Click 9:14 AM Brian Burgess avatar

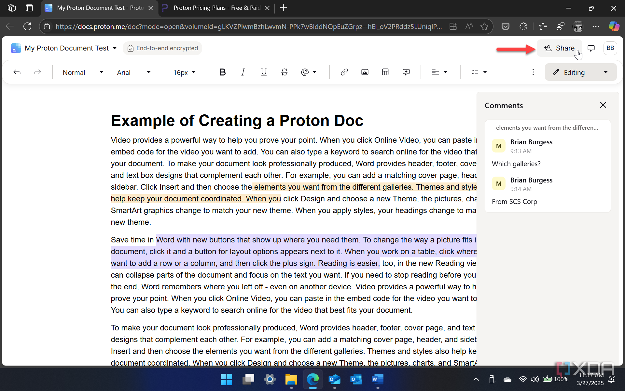tap(498, 184)
